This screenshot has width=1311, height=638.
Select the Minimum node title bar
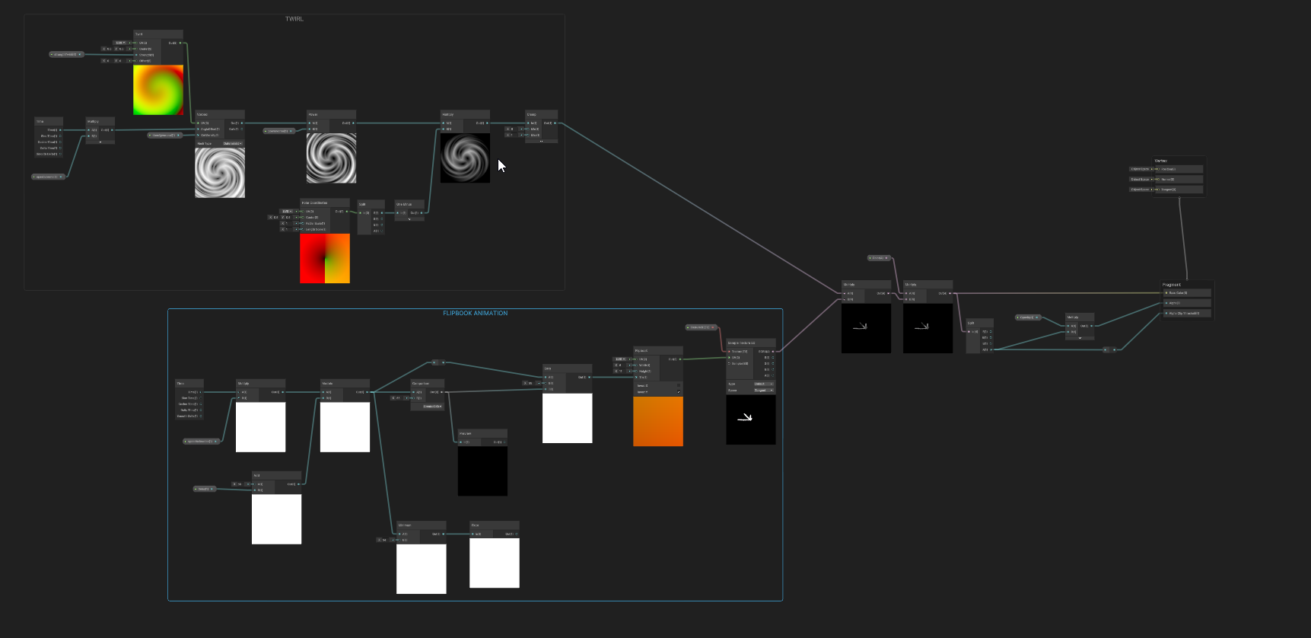pyautogui.click(x=422, y=525)
